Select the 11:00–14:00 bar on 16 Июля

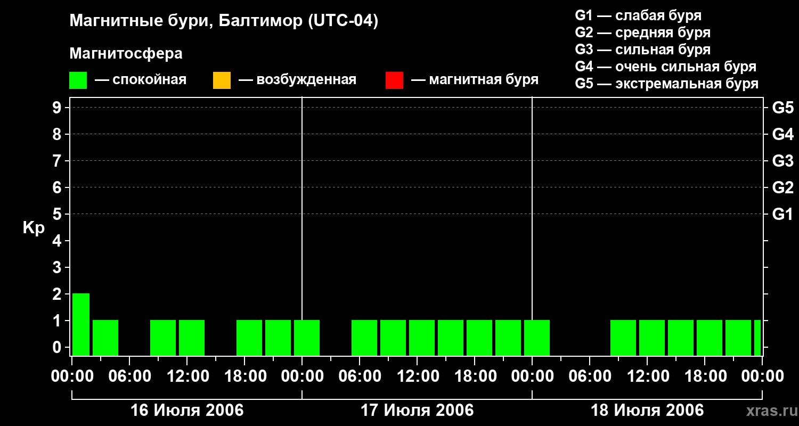pyautogui.click(x=192, y=338)
